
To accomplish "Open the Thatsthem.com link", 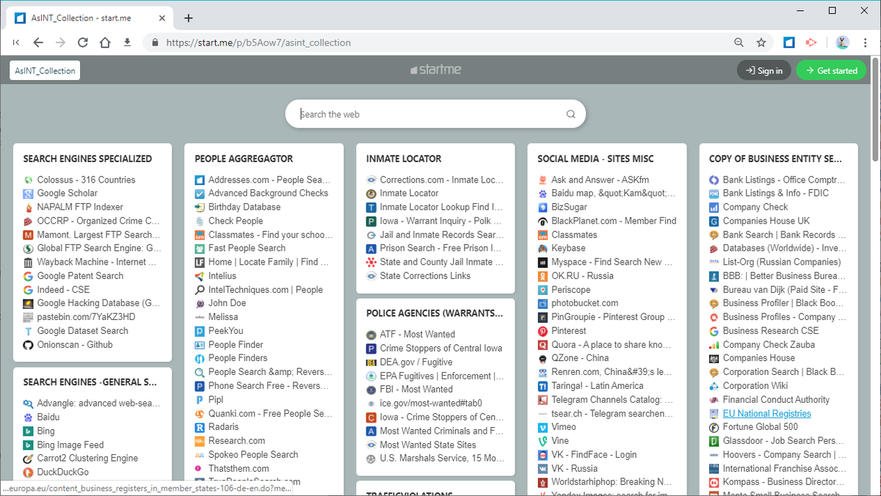I will (239, 468).
